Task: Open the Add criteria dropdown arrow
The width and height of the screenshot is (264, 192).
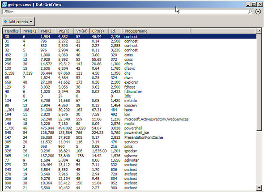Action: 31,21
